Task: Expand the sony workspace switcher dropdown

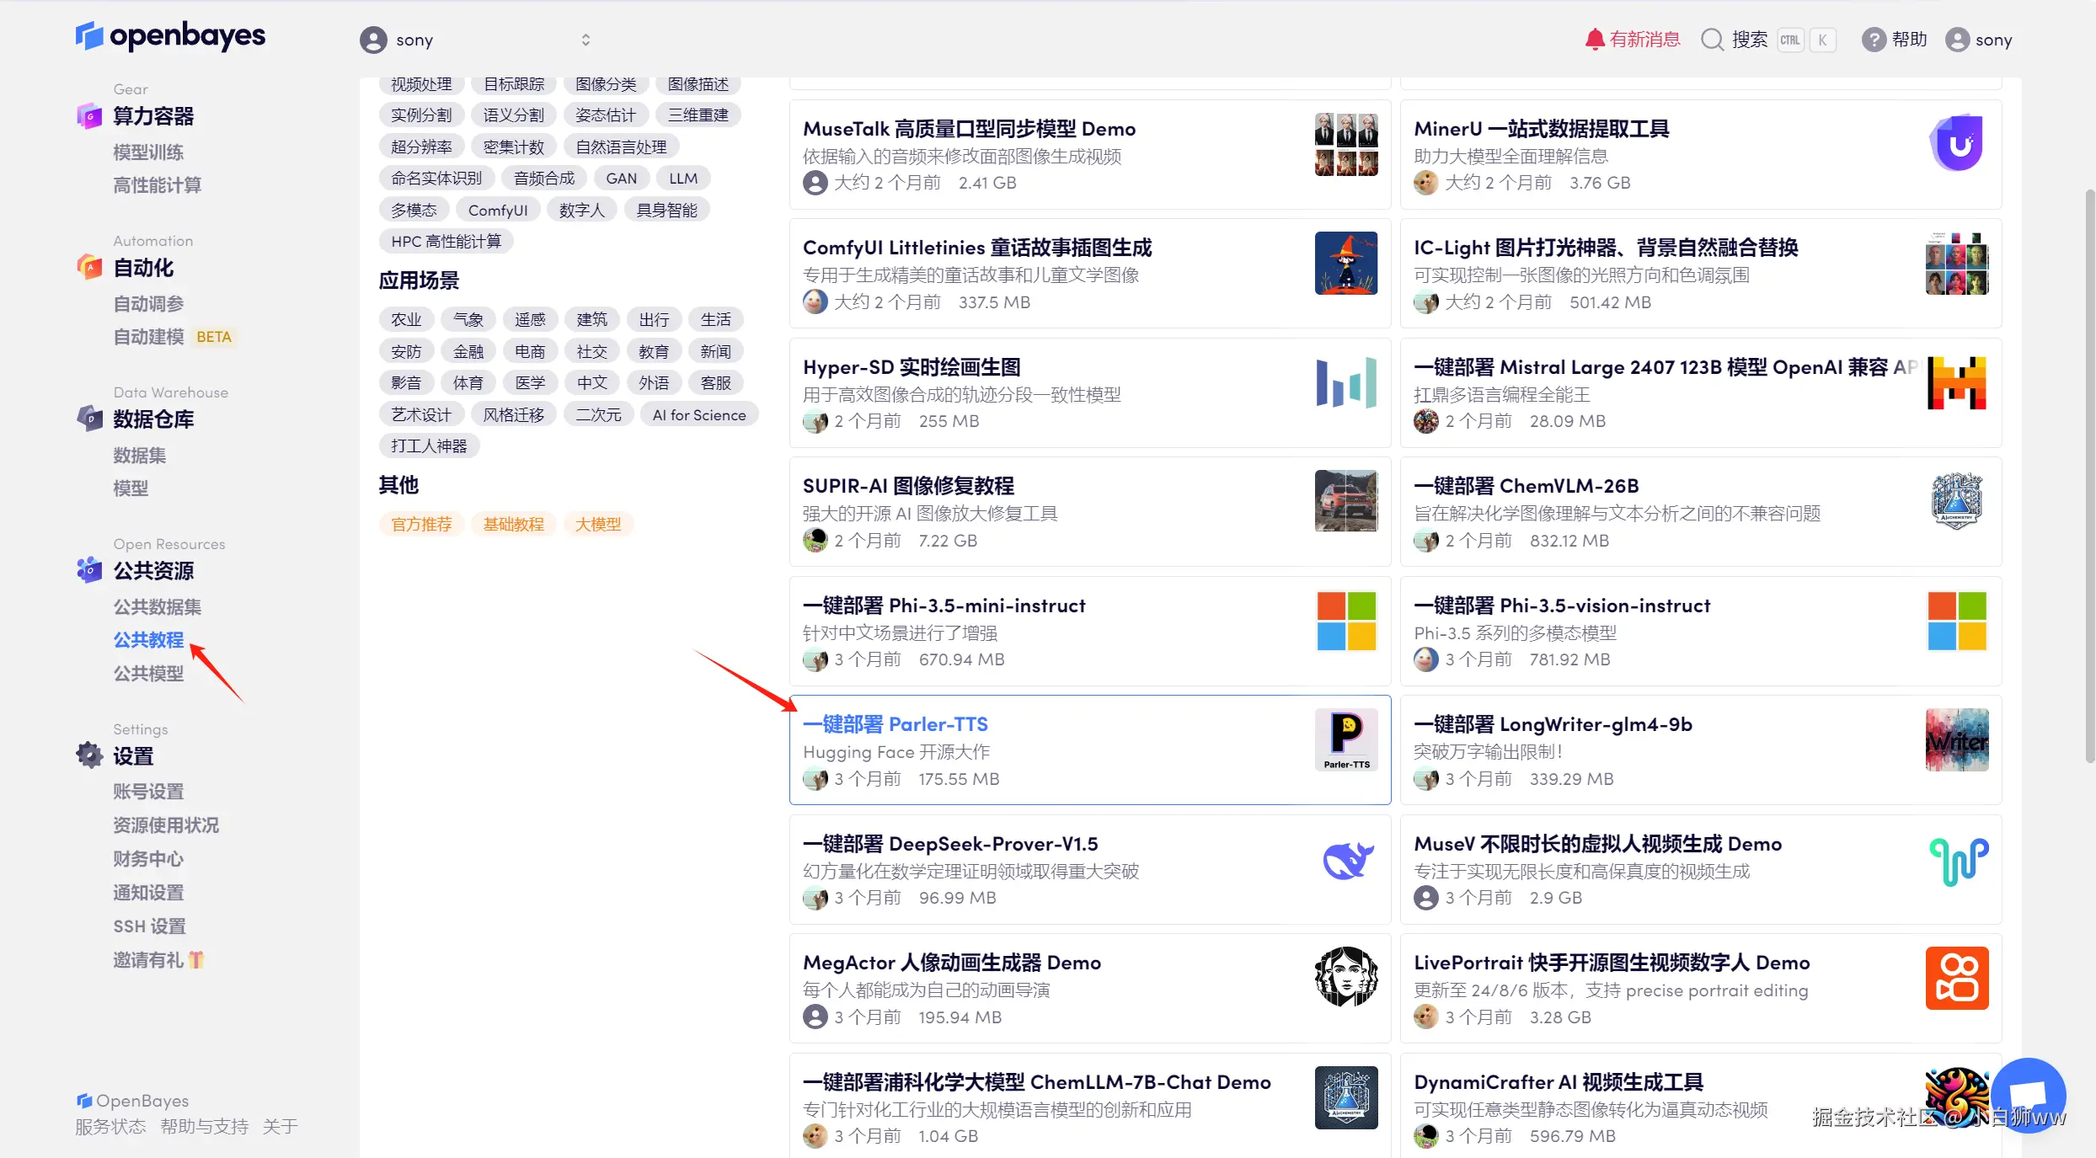Action: 585,40
